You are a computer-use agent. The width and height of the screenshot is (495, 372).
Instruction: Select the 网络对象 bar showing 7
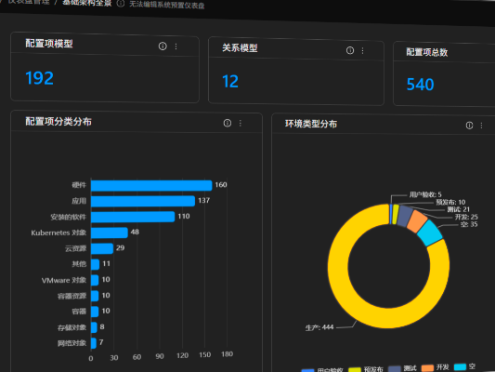click(94, 343)
